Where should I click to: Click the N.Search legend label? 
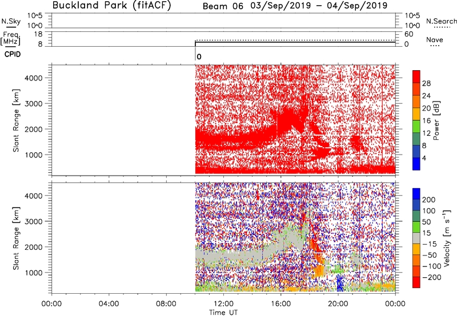tap(441, 21)
